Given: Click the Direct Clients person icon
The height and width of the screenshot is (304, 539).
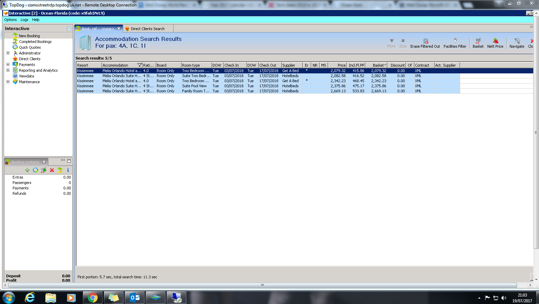Looking at the screenshot, I should [x=15, y=59].
